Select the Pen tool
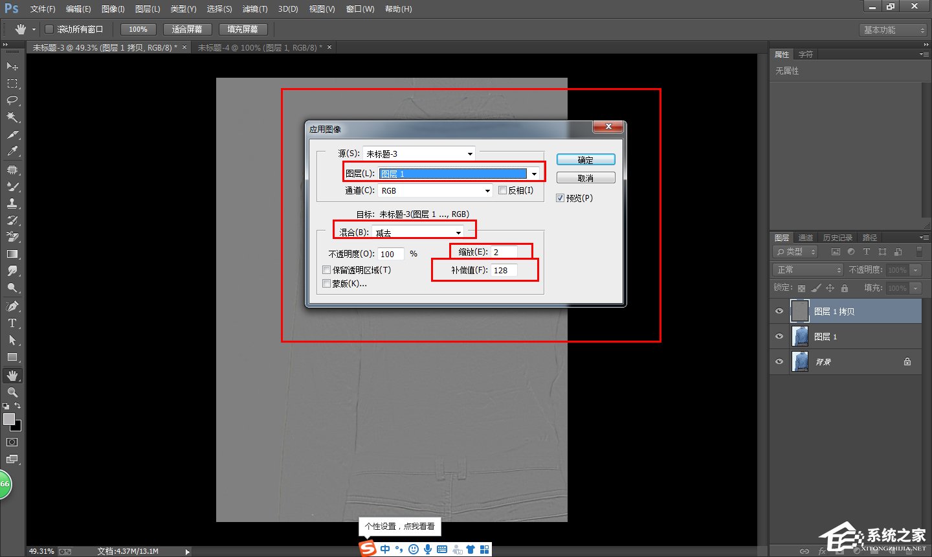 coord(12,306)
